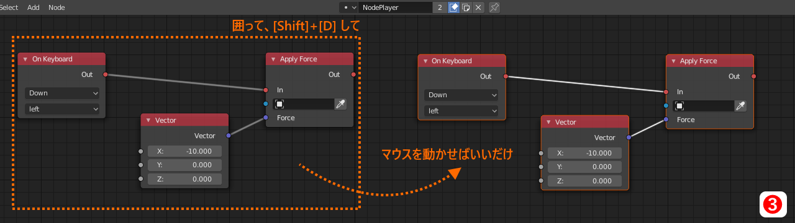Collapse the original On Keyboard node
Viewport: 795px width, 223px height.
[25, 59]
